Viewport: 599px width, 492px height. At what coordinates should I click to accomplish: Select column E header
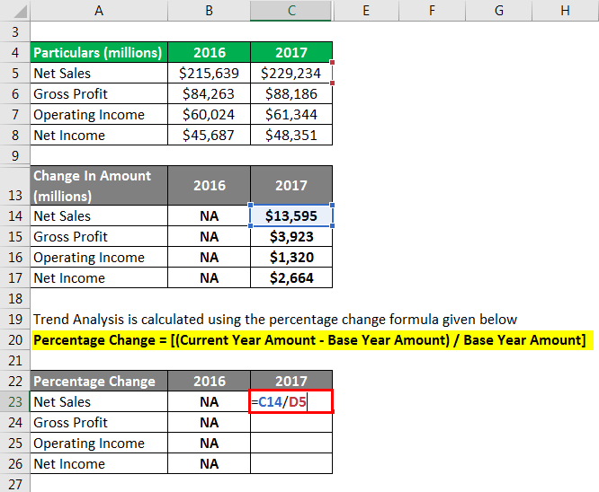366,10
